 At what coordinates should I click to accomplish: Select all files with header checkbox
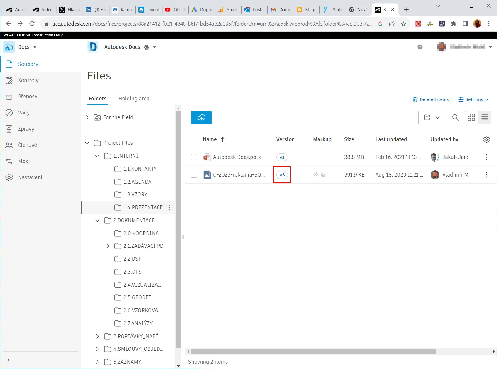tap(194, 139)
